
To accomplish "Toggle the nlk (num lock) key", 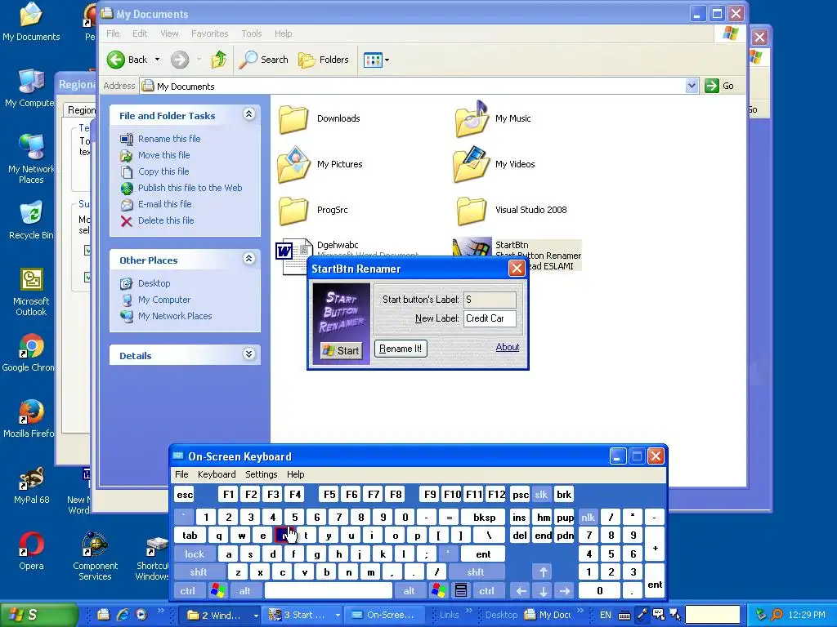I will (588, 517).
